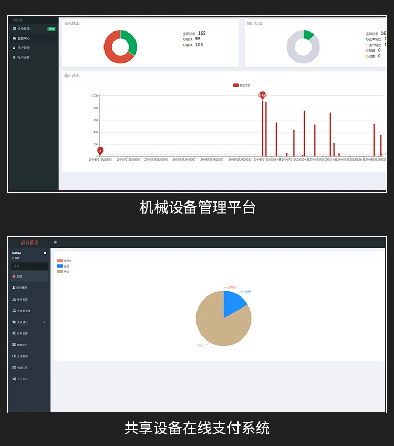Click the blue 空闲 label beside the pie
This screenshot has height=446, width=394.
coord(247,292)
